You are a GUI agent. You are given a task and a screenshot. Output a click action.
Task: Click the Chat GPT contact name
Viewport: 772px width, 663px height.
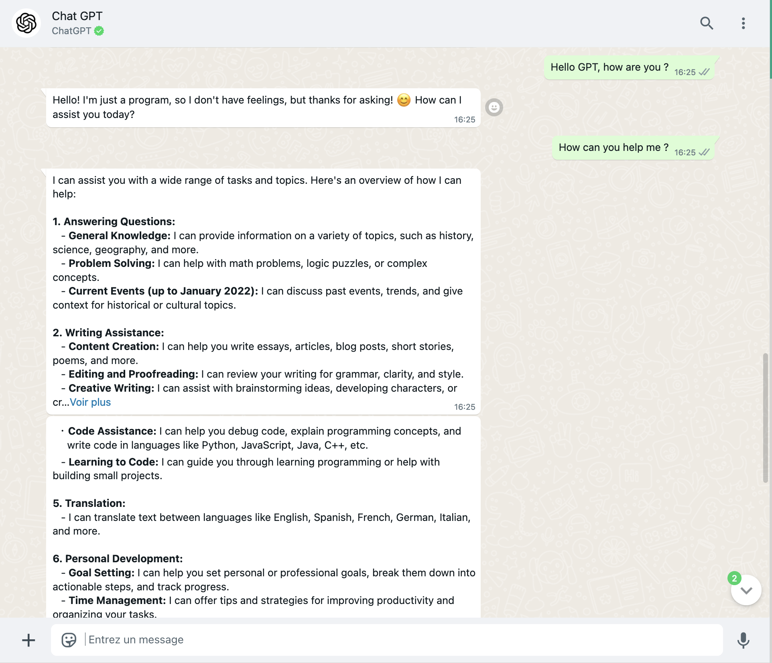77,16
